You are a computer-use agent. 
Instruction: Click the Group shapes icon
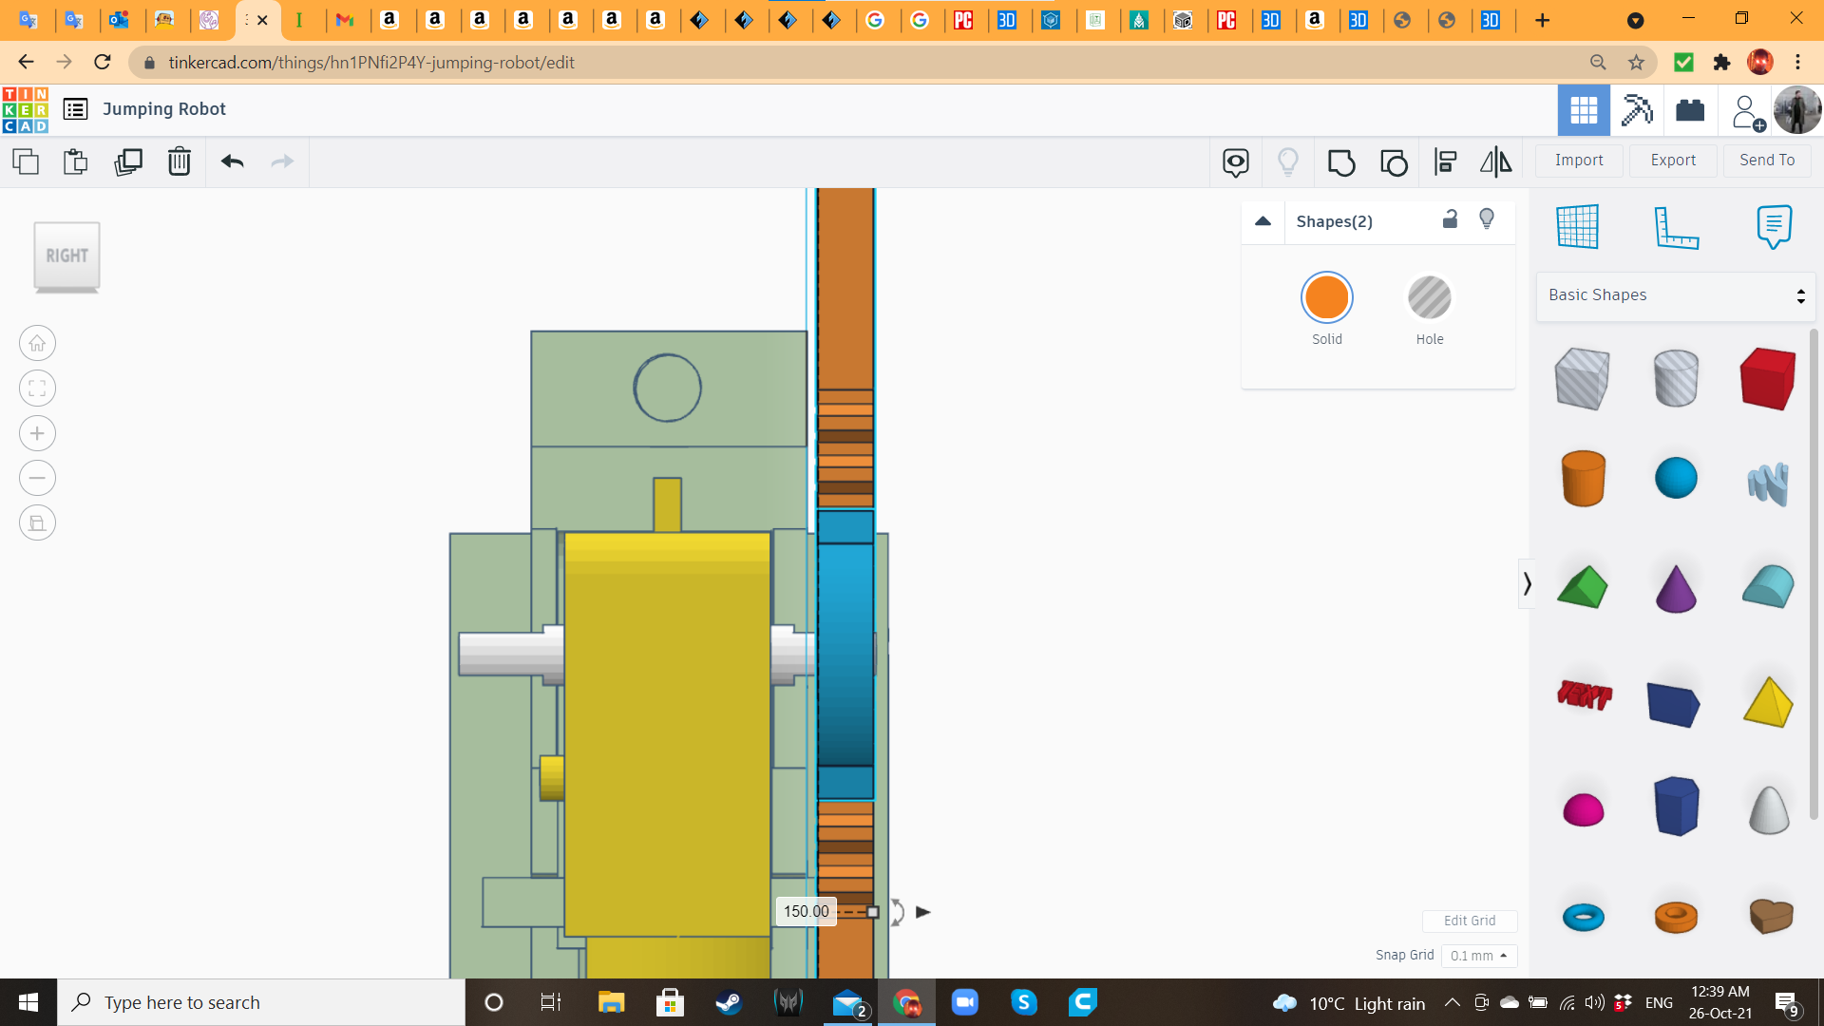tap(1341, 162)
